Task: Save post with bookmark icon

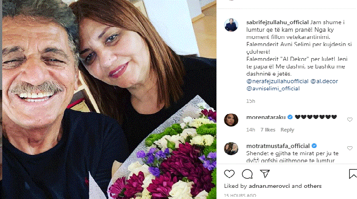Action: click(x=353, y=174)
